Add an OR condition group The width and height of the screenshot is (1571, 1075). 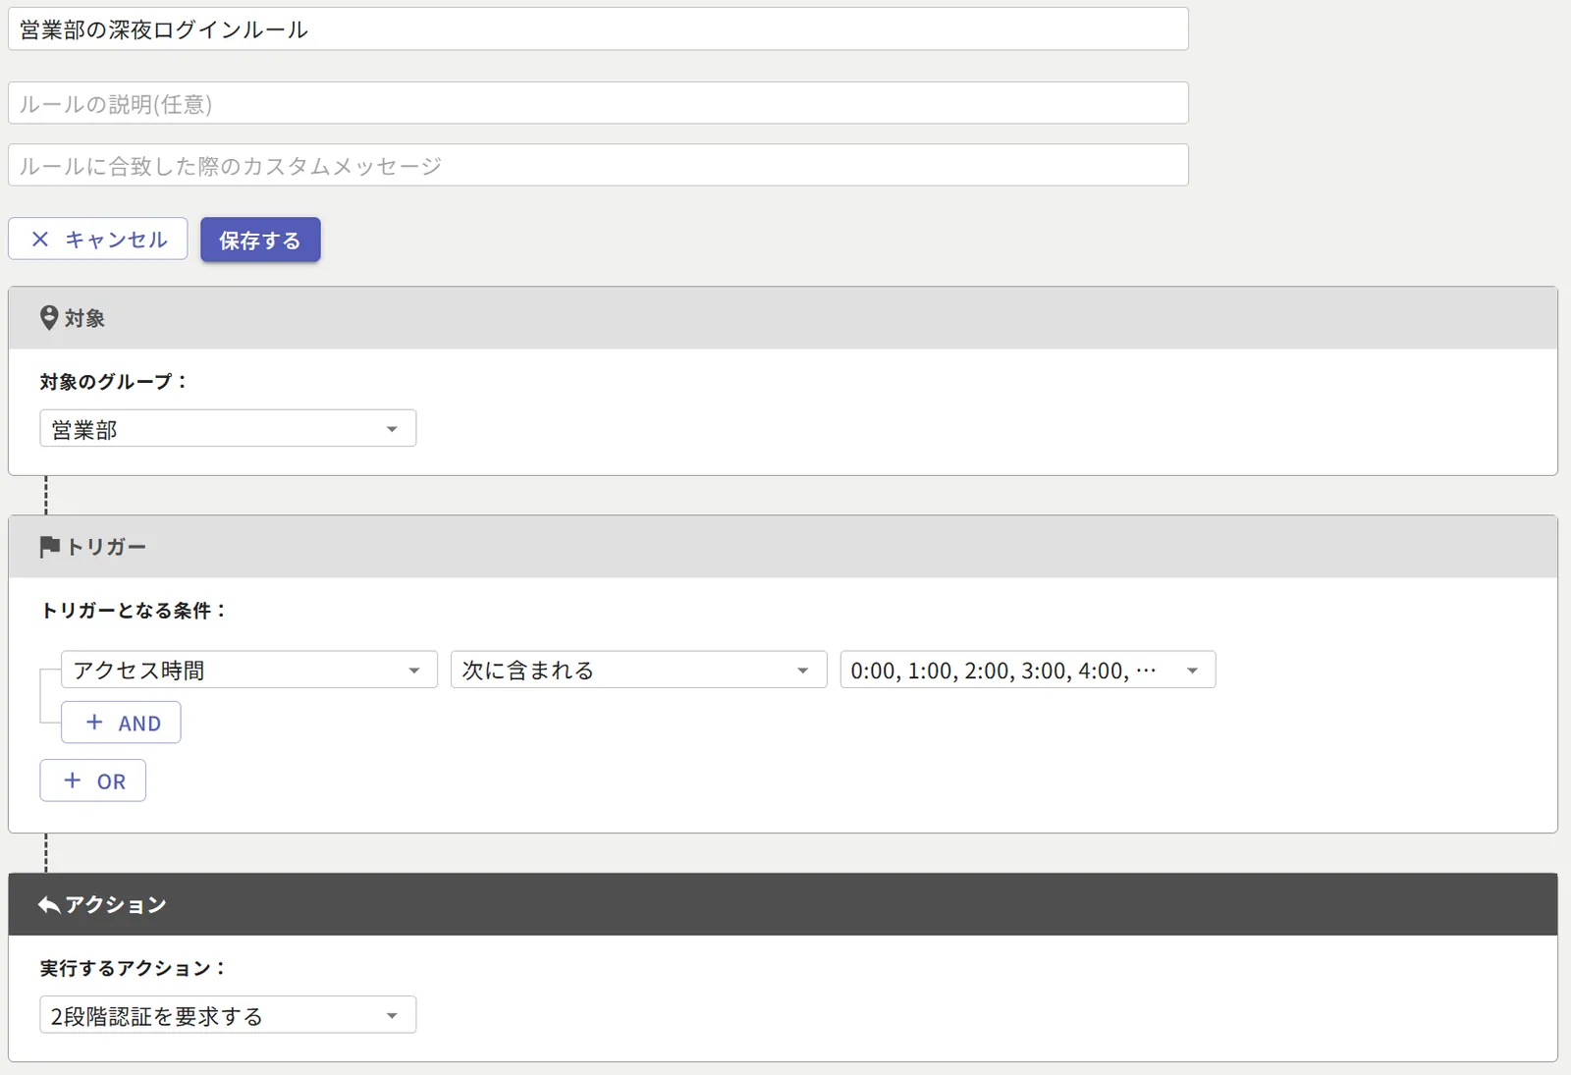tap(93, 780)
